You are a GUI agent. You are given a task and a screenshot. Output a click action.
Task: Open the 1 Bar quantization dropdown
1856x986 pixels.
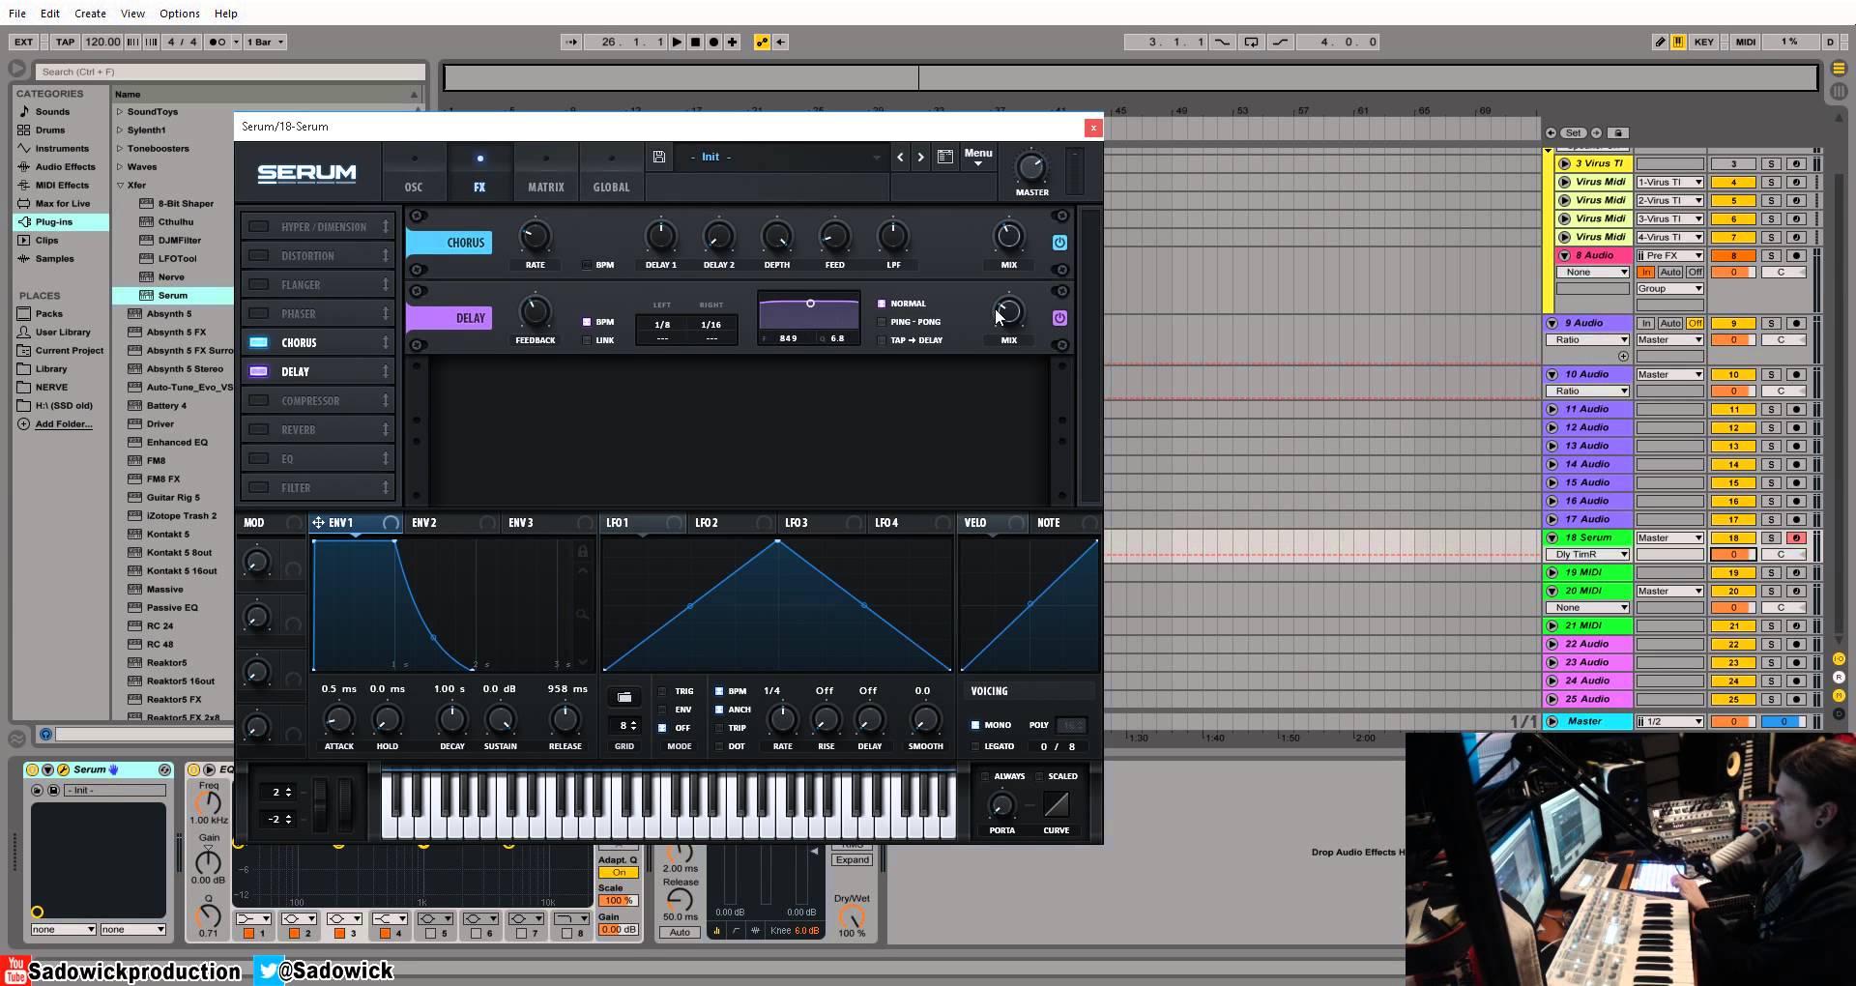(265, 42)
